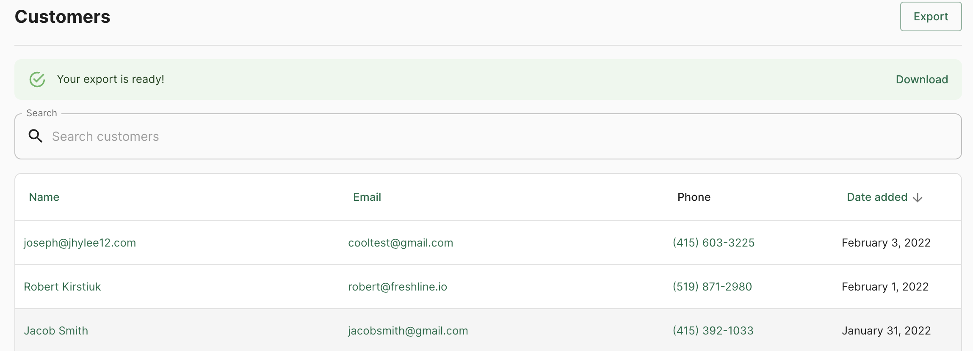973x351 pixels.
Task: Download the ready export file
Action: 922,80
